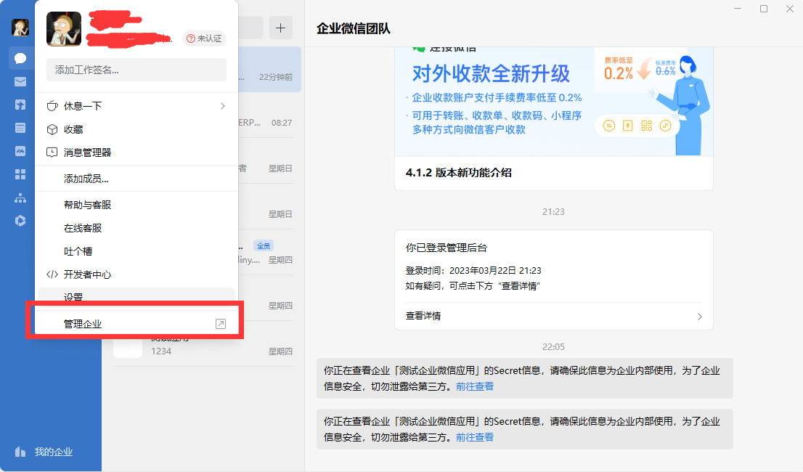The image size is (803, 472).
Task: Click the 企业微信团队 chat title
Action: click(x=354, y=28)
